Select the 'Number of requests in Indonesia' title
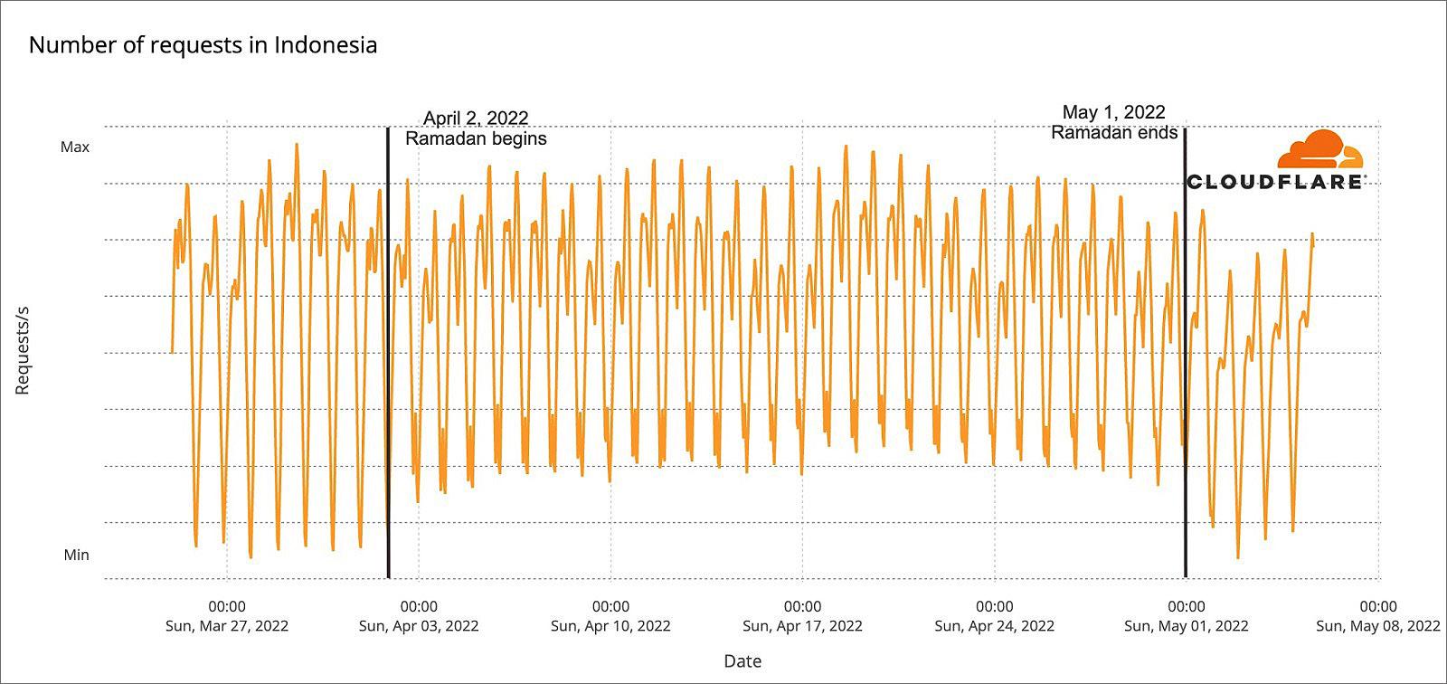1447x684 pixels. coord(203,45)
